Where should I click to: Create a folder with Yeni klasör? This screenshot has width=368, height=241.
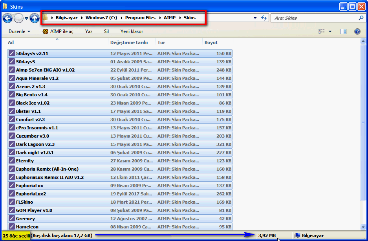point(132,31)
